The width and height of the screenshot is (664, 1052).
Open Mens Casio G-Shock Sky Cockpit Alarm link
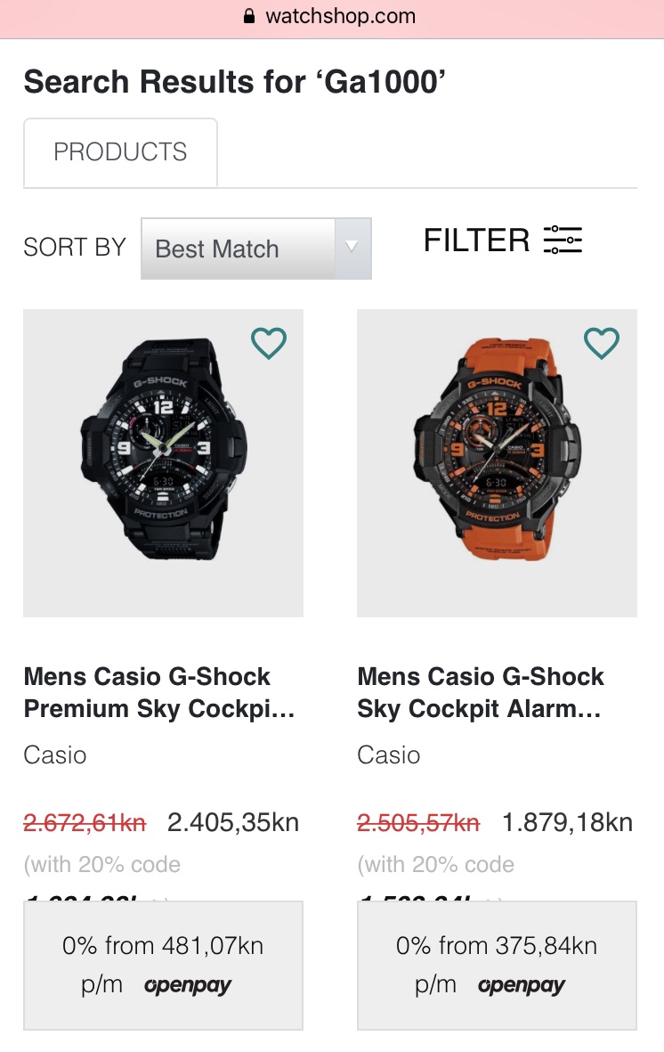tap(481, 692)
